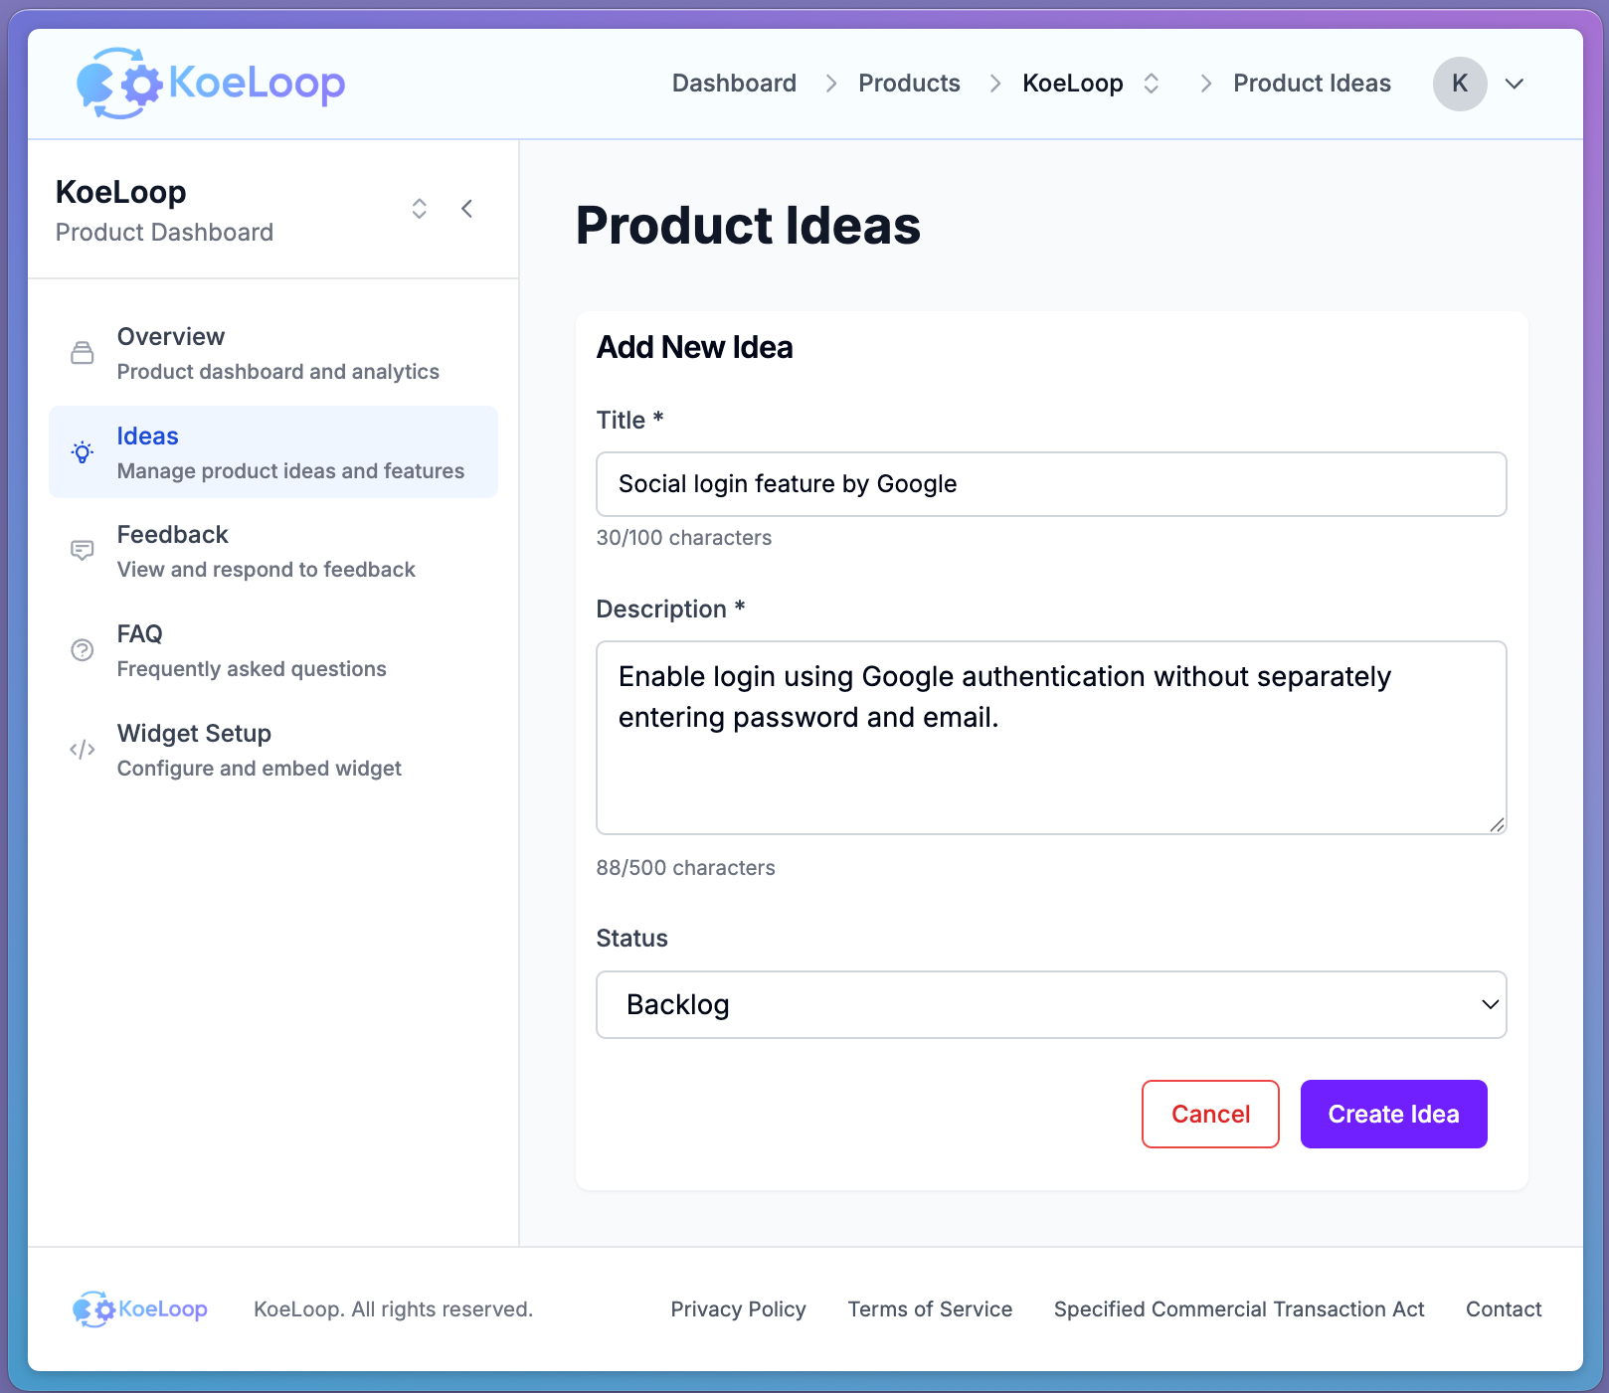
Task: Open Widget Setup via the code icon
Action: (x=82, y=749)
